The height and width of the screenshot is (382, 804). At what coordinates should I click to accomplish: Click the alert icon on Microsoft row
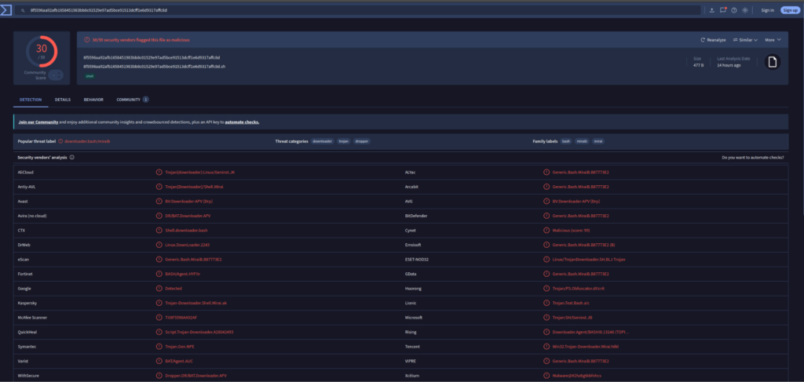pyautogui.click(x=546, y=318)
